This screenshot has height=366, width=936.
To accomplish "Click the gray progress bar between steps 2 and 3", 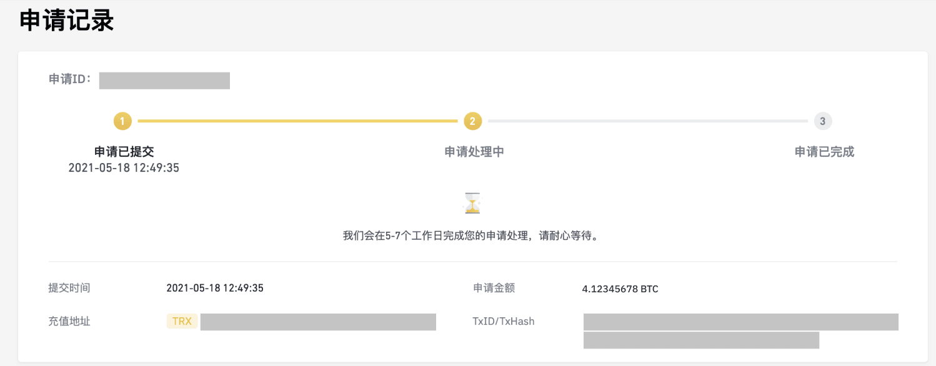I will 647,121.
